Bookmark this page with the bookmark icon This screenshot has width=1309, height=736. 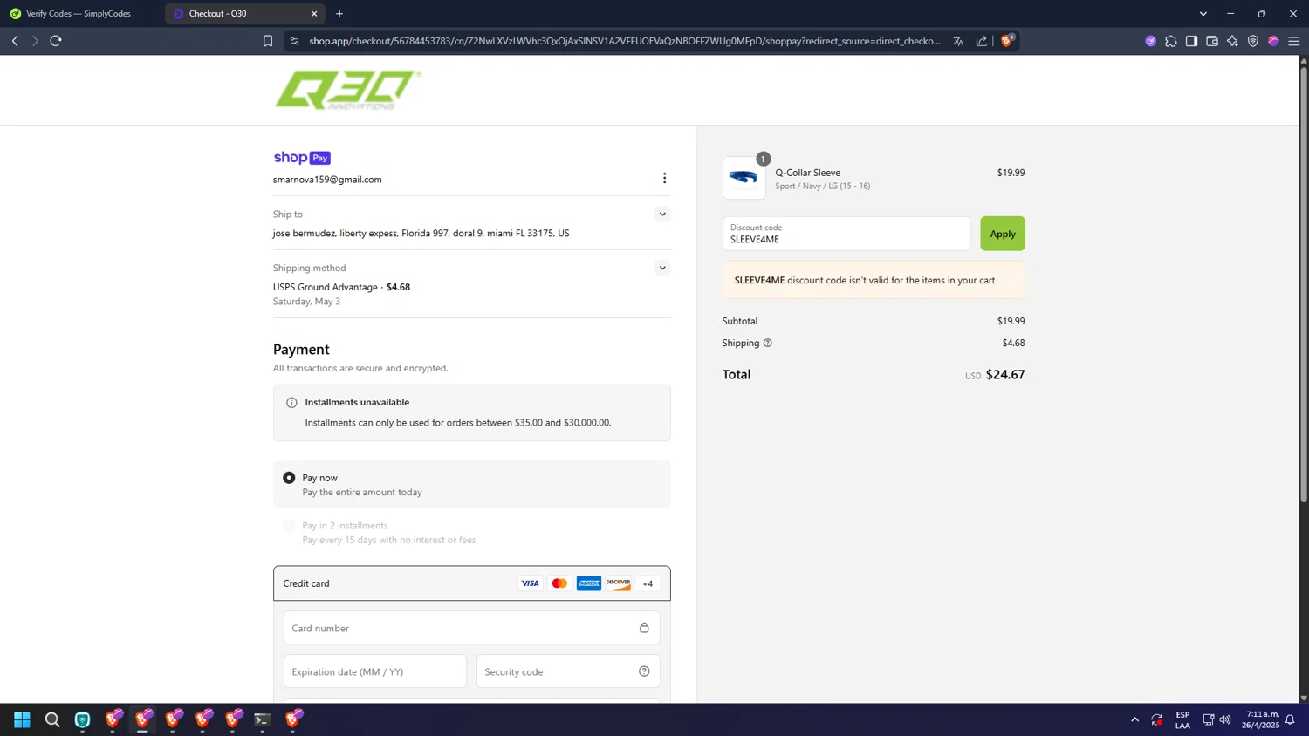[268, 41]
